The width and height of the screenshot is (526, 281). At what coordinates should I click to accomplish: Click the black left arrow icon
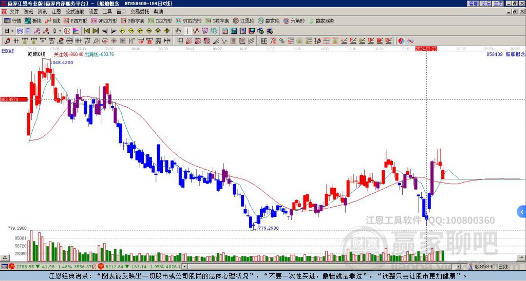104,31
